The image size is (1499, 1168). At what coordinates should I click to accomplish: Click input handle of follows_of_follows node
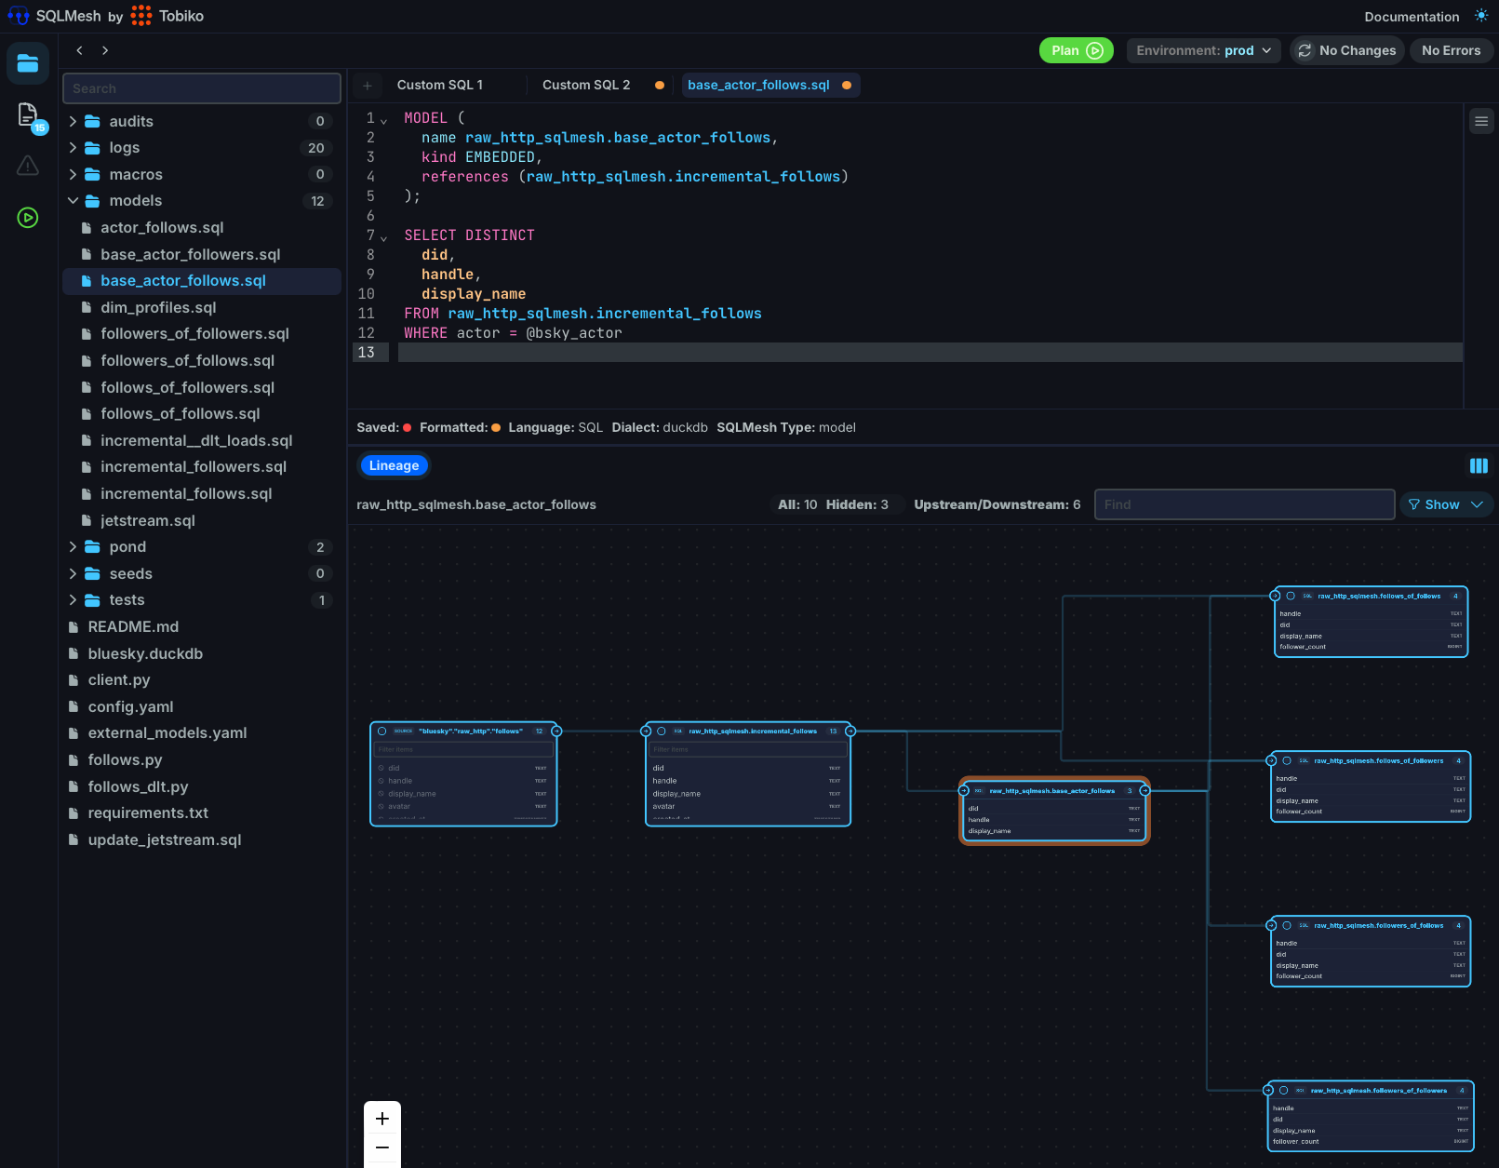(x=1276, y=596)
